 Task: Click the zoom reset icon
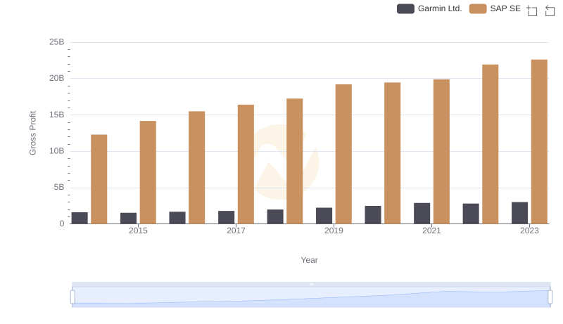[x=550, y=11]
